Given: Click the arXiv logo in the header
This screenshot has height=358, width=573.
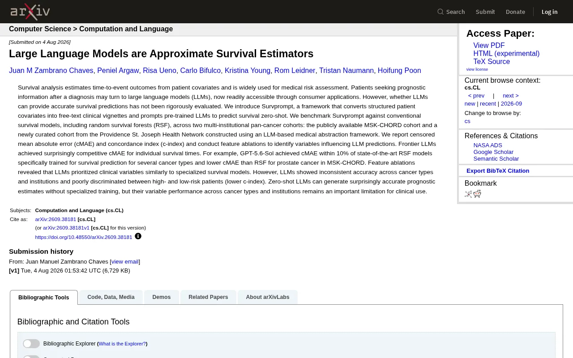Looking at the screenshot, I should click(30, 12).
